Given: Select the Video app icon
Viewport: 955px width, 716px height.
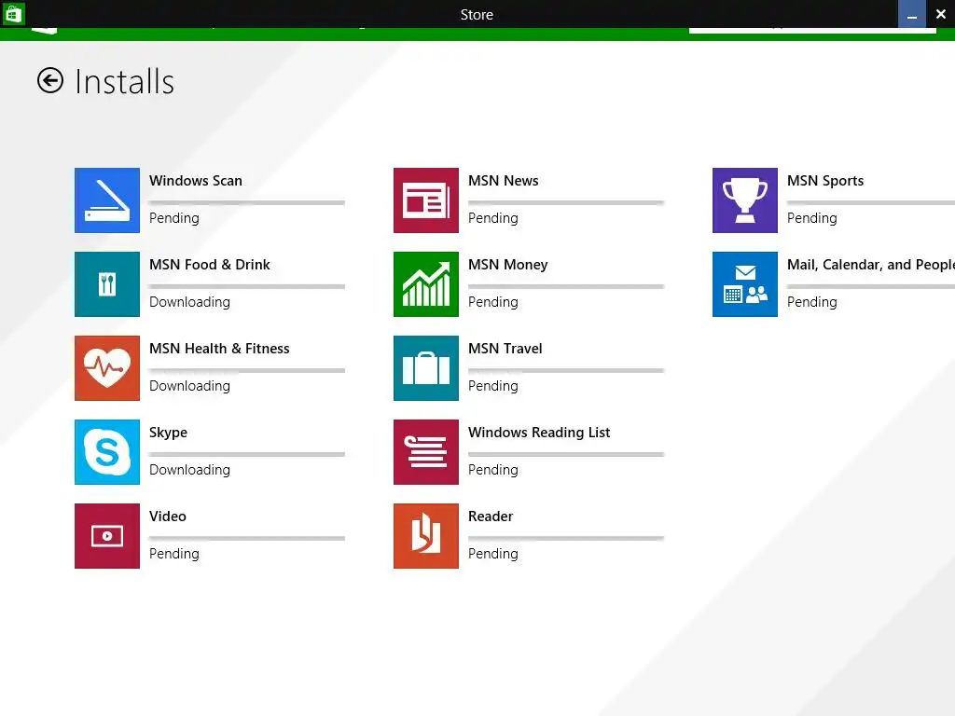Looking at the screenshot, I should tap(107, 536).
